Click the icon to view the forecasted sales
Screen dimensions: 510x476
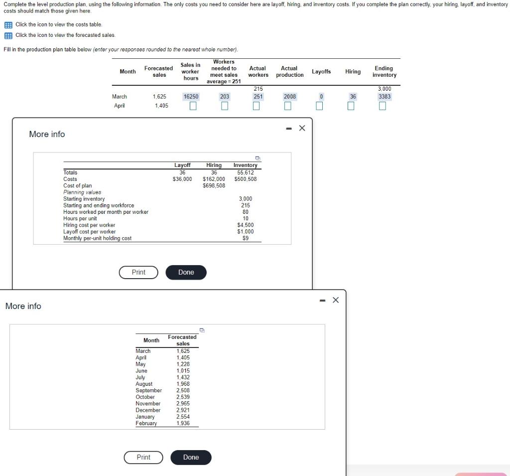pos(8,35)
